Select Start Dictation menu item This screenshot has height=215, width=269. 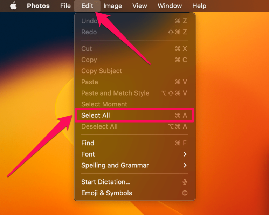106,182
